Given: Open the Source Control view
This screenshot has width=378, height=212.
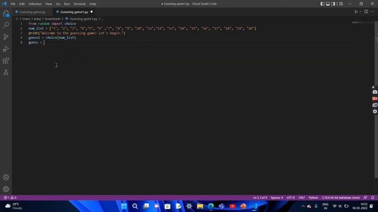Looking at the screenshot, I should click(6, 37).
